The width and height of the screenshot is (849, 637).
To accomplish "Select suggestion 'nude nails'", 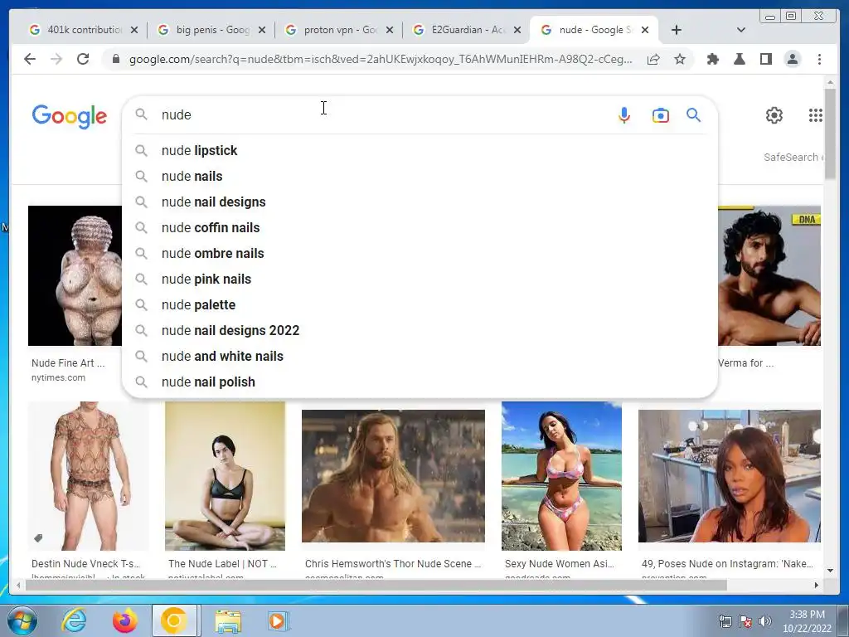I will pos(420,176).
